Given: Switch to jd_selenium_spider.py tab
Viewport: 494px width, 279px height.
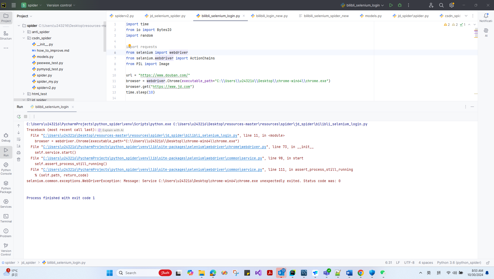Looking at the screenshot, I should (165, 16).
